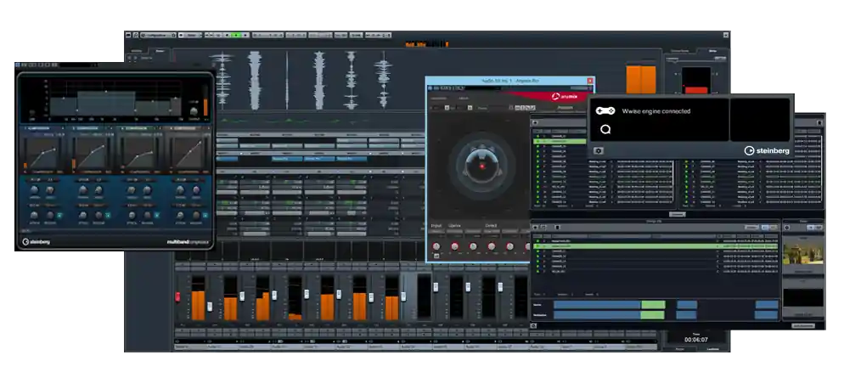Toggle the teal auto button in compressor band 4
844x372 pixels.
pos(205,216)
